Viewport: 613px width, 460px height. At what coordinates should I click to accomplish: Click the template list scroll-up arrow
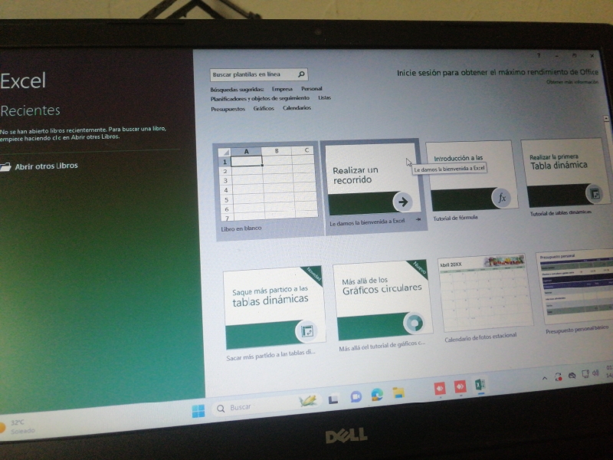(x=606, y=118)
